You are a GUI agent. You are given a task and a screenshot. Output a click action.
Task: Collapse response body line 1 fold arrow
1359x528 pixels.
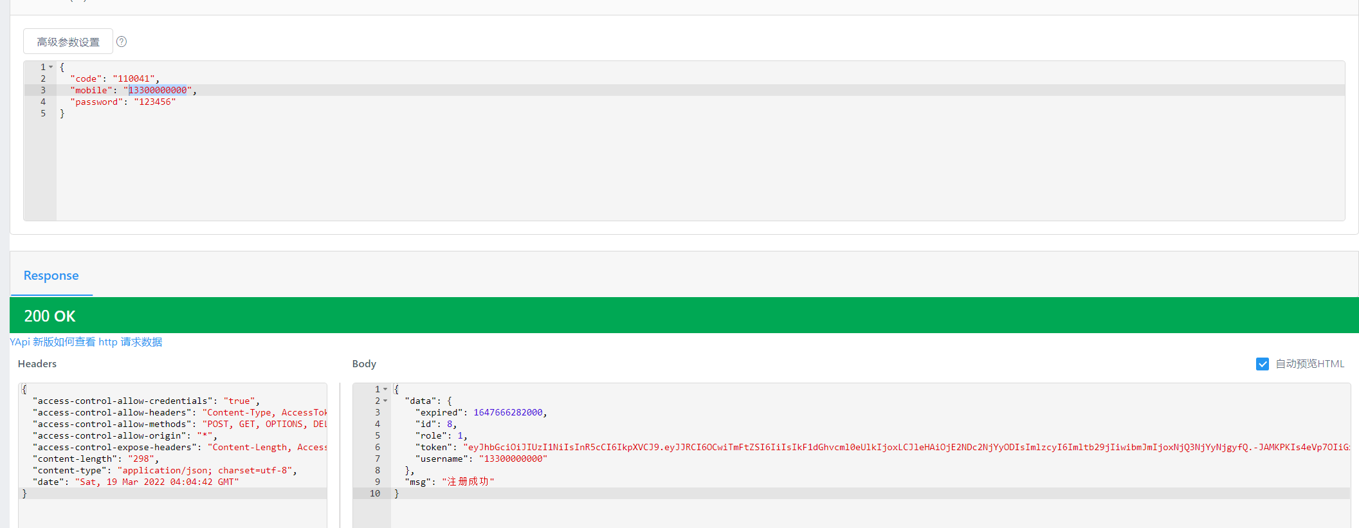385,389
